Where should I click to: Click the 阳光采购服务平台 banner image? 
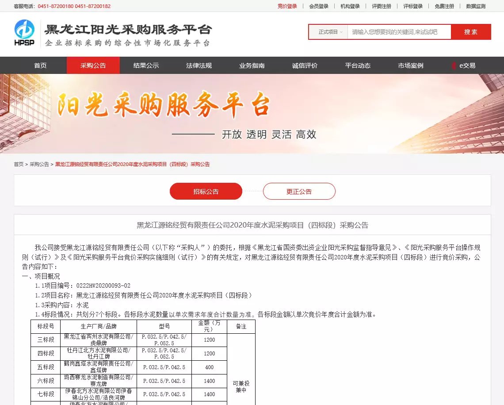[x=252, y=114]
